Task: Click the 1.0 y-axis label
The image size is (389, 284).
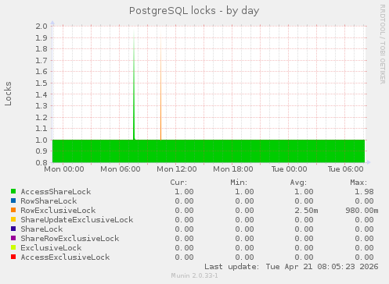Action: (41, 140)
